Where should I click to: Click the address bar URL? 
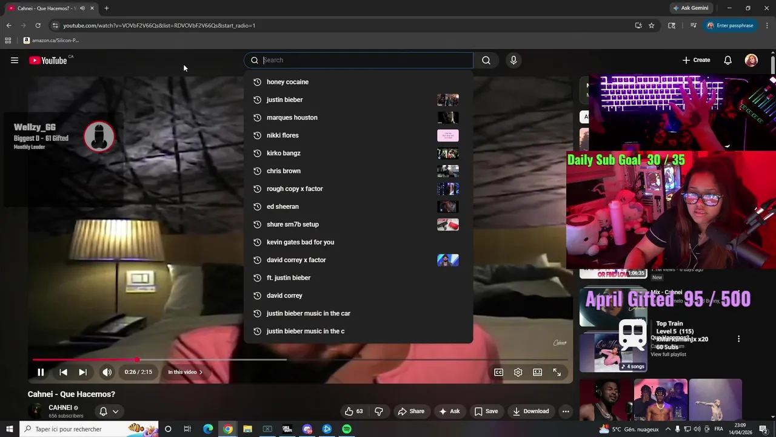(x=159, y=25)
